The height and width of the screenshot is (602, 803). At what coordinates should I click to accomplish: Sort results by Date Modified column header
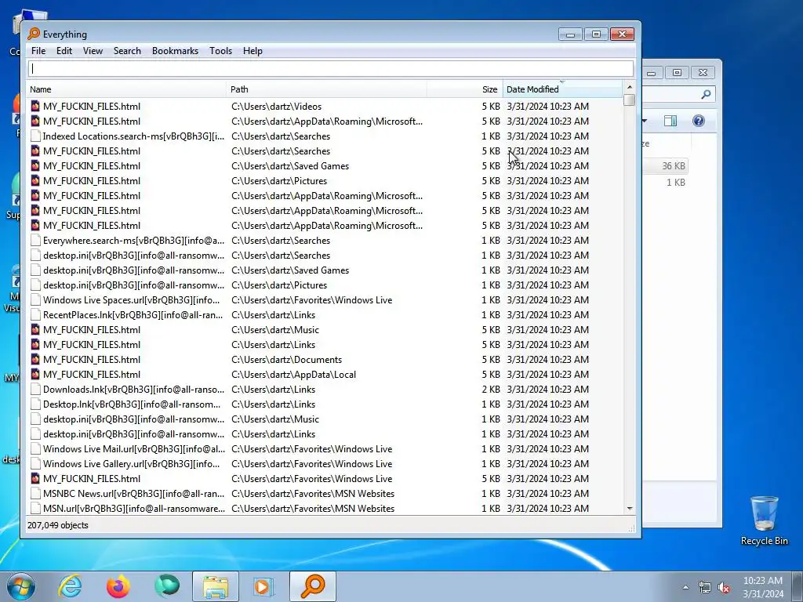click(x=562, y=89)
